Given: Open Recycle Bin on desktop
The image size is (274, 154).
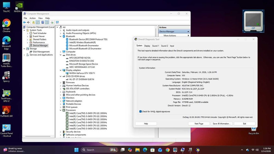Looking at the screenshot, I should (x=253, y=131).
